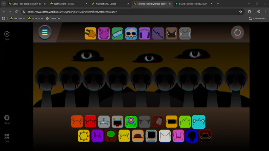Pick the yellow antennae character icon

click(124, 136)
